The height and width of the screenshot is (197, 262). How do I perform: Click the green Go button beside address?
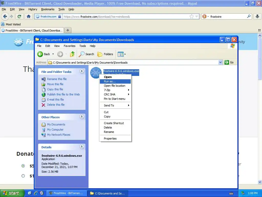click(229, 62)
